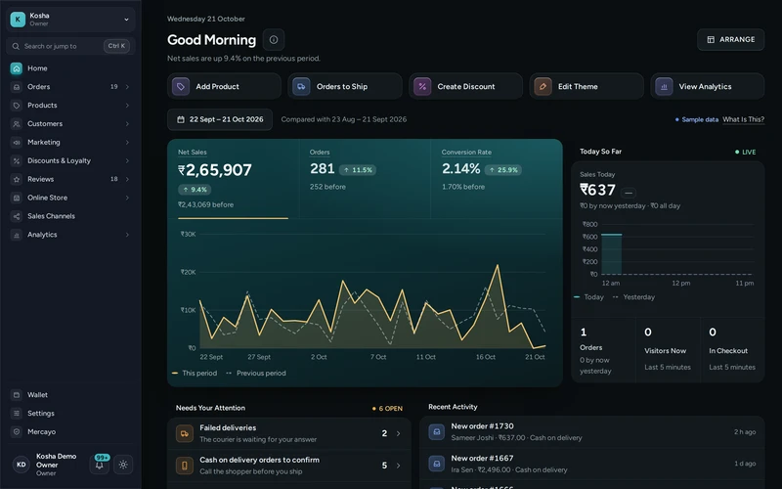This screenshot has height=489, width=782.
Task: Open the Kosha store switcher dropdown
Action: 70,20
